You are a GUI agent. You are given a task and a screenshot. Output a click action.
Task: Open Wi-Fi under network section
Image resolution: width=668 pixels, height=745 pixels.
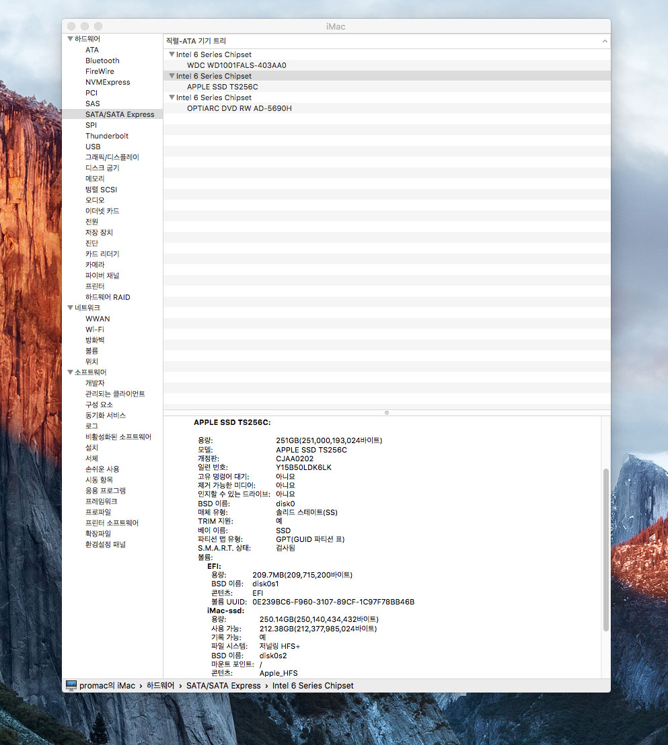tap(94, 329)
